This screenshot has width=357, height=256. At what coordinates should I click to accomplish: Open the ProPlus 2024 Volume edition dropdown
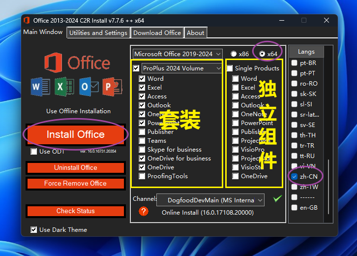181,68
